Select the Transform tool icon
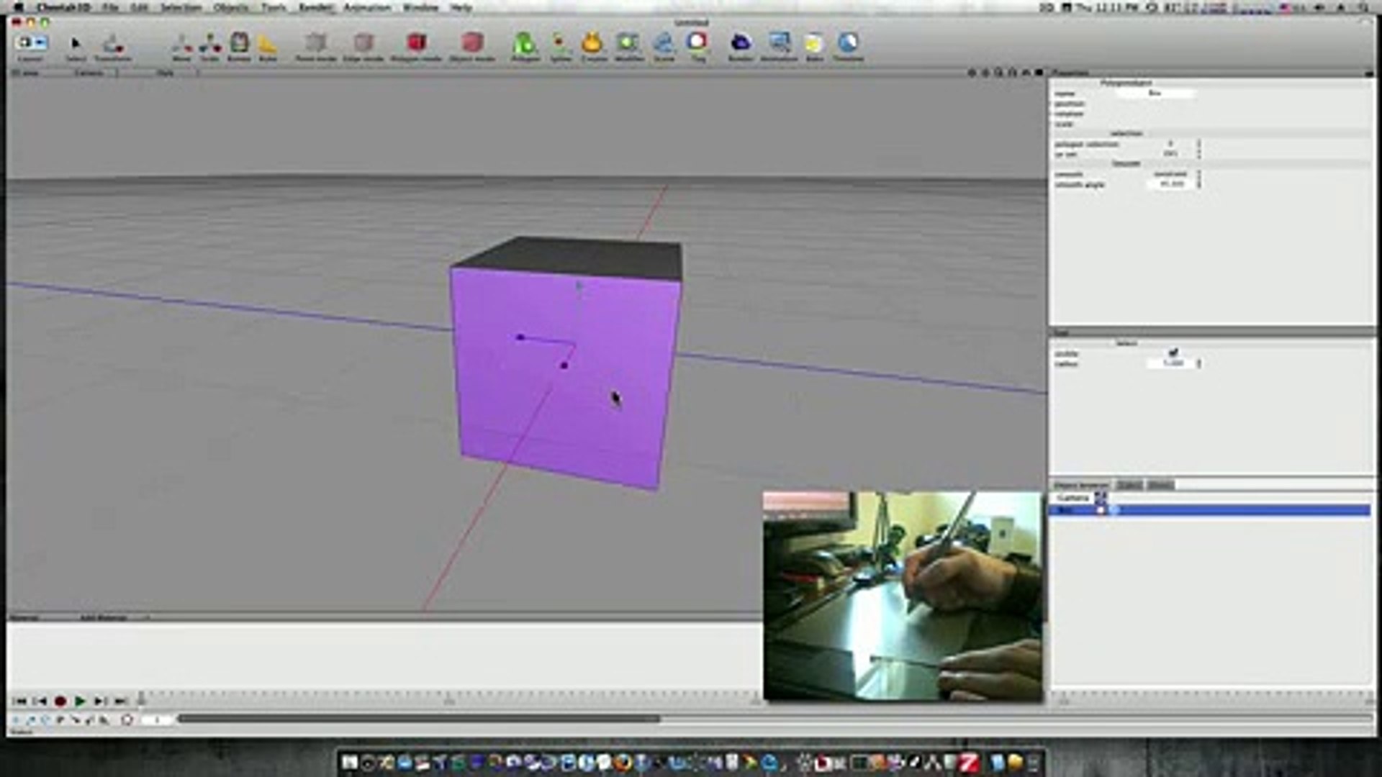 click(112, 45)
